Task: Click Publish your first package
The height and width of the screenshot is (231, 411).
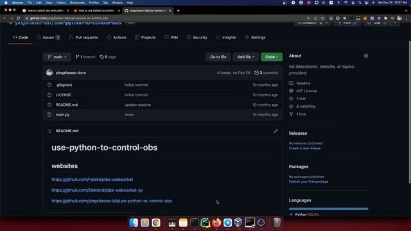Action: [x=308, y=182]
